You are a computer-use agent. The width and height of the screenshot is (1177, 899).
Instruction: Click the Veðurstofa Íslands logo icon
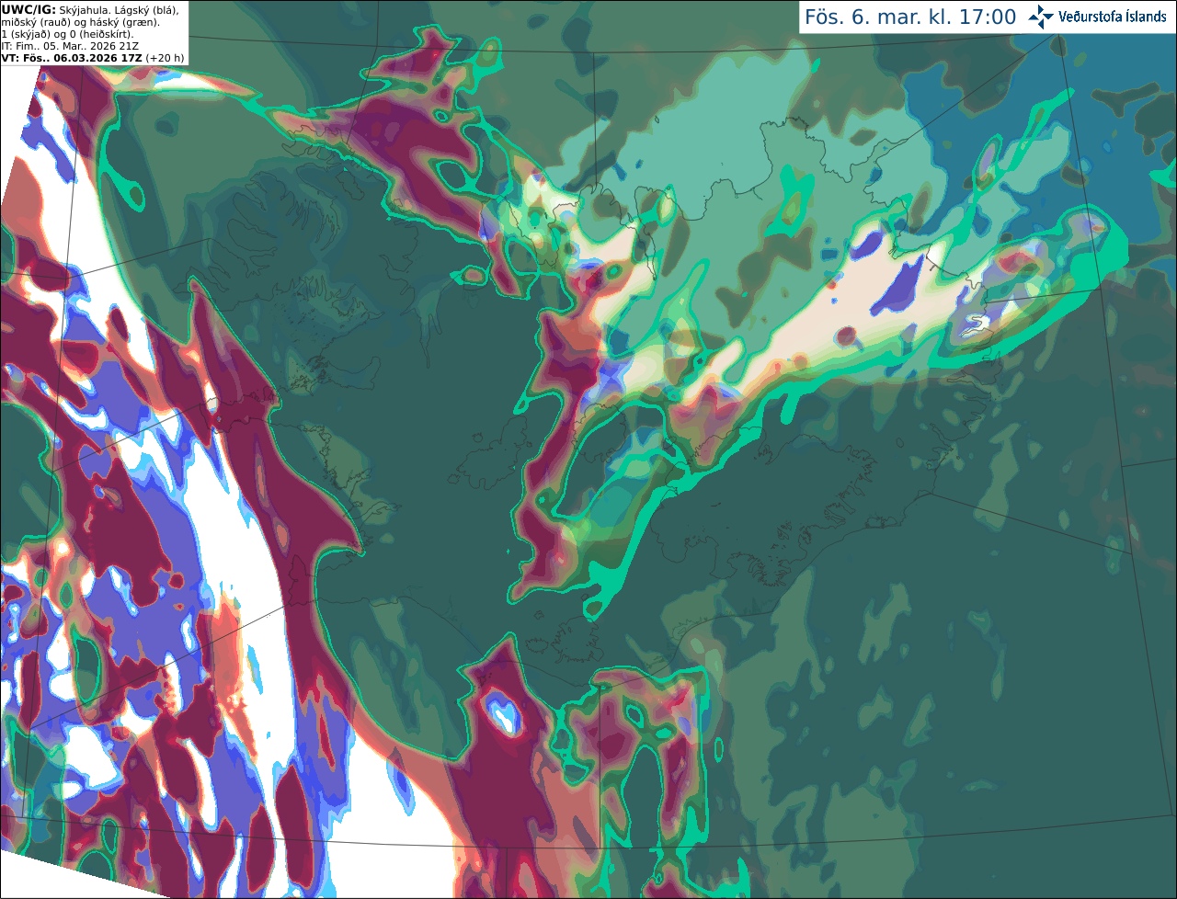[x=1042, y=17]
